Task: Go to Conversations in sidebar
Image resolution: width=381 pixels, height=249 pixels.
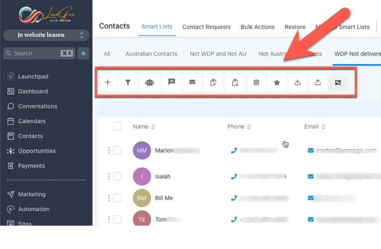Action: pos(32,106)
